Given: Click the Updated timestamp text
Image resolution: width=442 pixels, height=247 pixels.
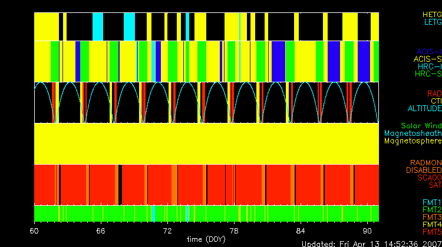Looking at the screenshot, I should 371,243.
